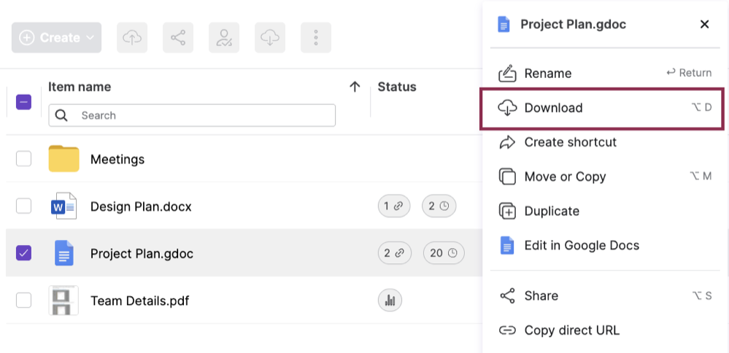Close the Project Plan.gdoc context menu
Image resolution: width=729 pixels, height=353 pixels.
pos(704,24)
